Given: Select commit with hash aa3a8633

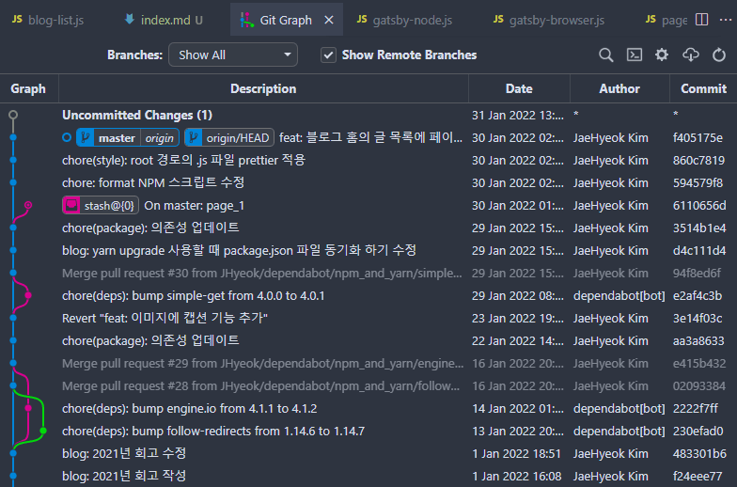Looking at the screenshot, I should (x=368, y=340).
